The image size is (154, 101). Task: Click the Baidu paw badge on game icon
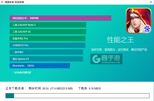pos(147,29)
